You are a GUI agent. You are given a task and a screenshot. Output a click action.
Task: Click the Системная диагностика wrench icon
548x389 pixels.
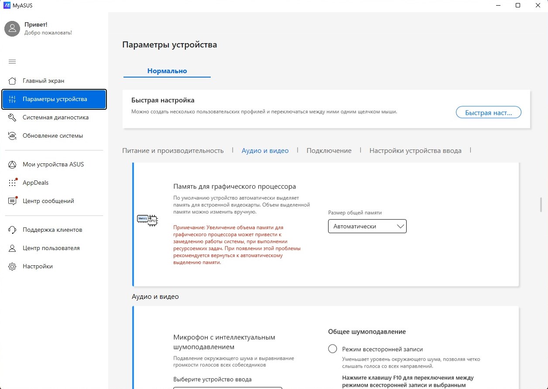point(12,117)
